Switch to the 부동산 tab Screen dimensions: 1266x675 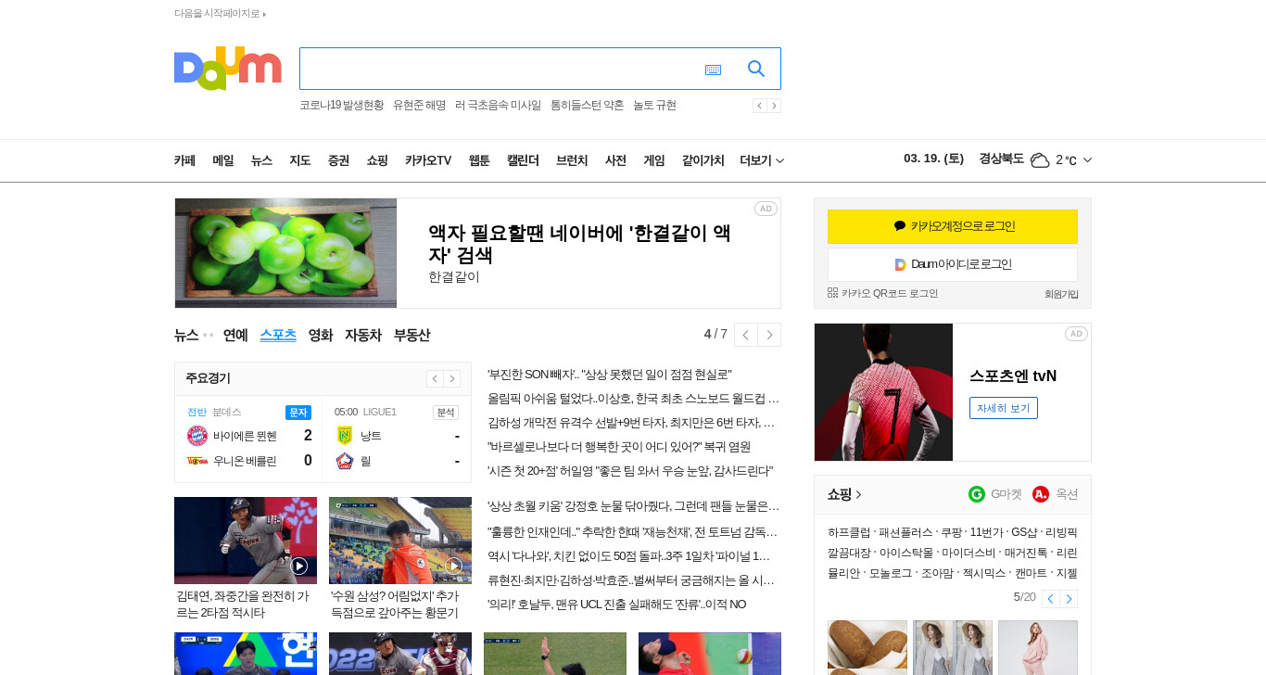pyautogui.click(x=411, y=335)
